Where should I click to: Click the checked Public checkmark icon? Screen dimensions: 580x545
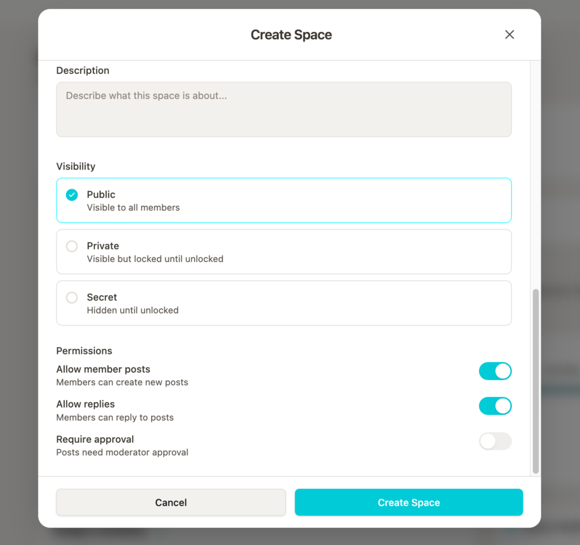(72, 195)
